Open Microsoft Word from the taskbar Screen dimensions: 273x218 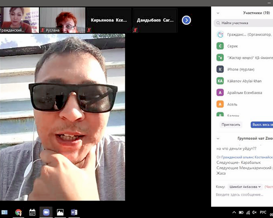pyautogui.click(x=74, y=212)
